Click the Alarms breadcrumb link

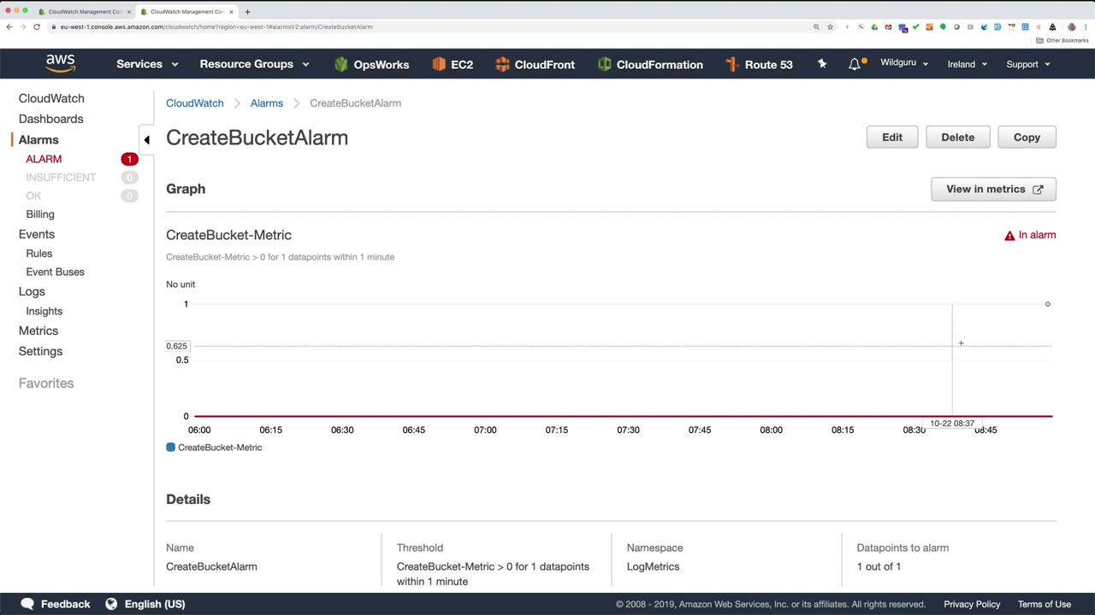point(267,103)
